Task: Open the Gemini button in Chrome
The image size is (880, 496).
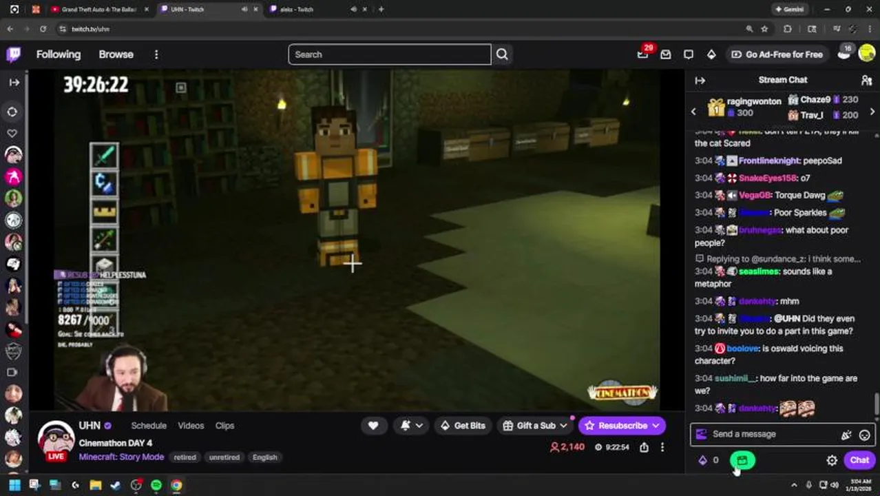Action: point(789,10)
